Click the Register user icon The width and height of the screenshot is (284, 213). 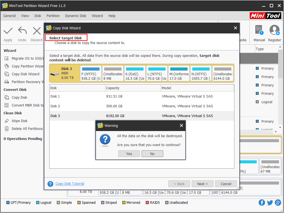[275, 30]
